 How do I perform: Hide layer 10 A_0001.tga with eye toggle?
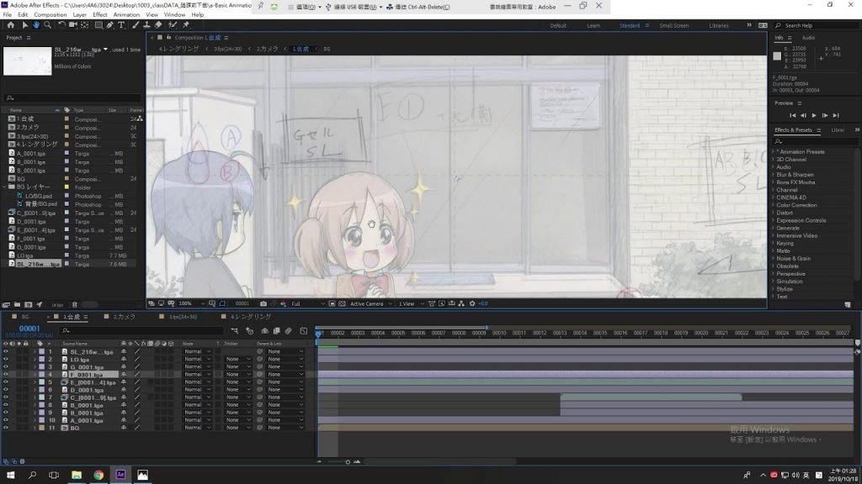coord(6,420)
